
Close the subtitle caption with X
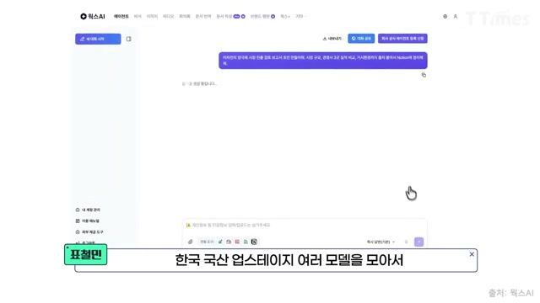click(472, 254)
